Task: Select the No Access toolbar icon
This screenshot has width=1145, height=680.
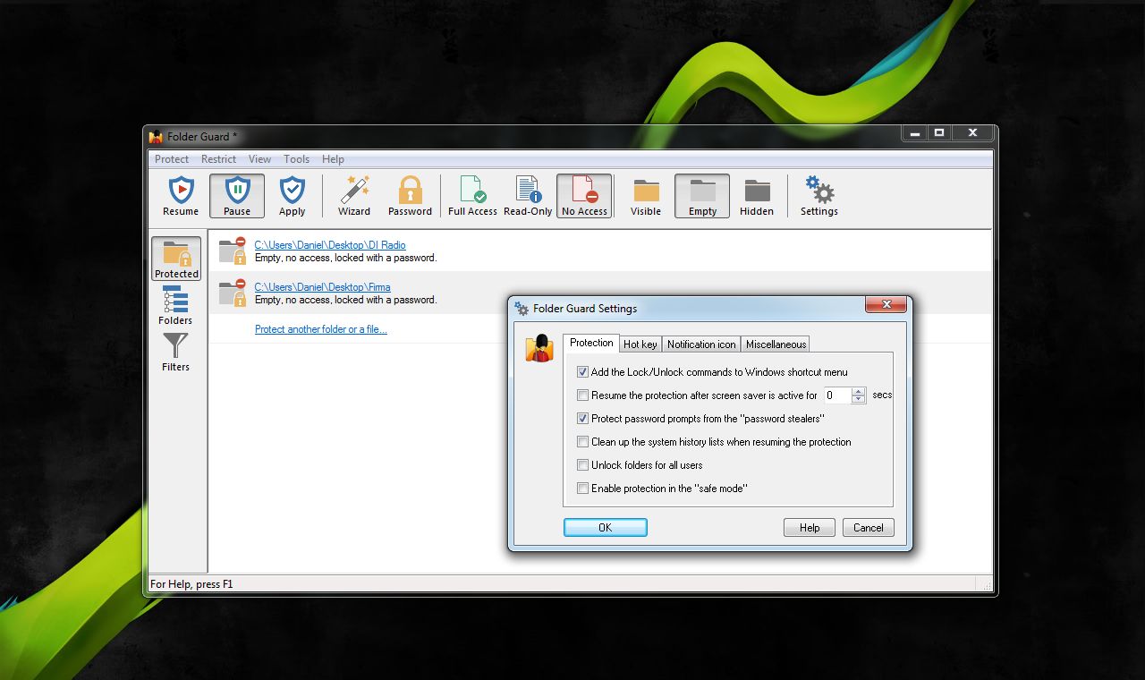Action: tap(584, 196)
